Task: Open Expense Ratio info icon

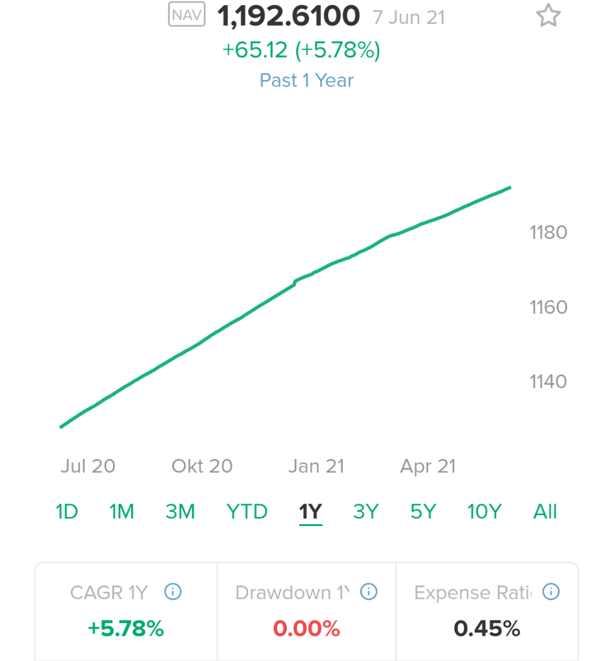Action: pos(551,591)
